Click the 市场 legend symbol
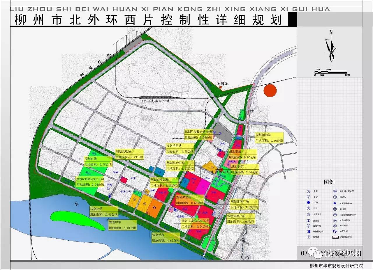Image resolution: width=373 pixels, height=270 pixels. click(x=308, y=209)
